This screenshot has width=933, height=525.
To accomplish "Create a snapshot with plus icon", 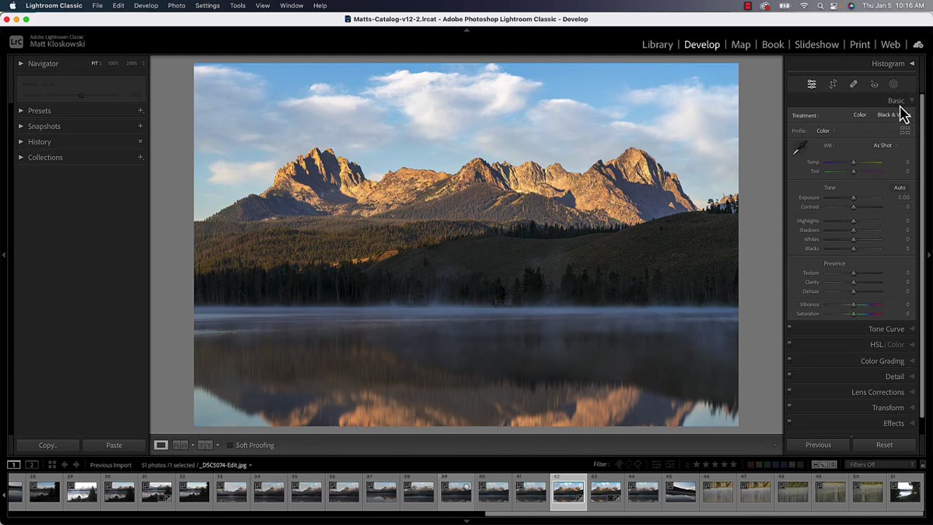I will [x=141, y=126].
